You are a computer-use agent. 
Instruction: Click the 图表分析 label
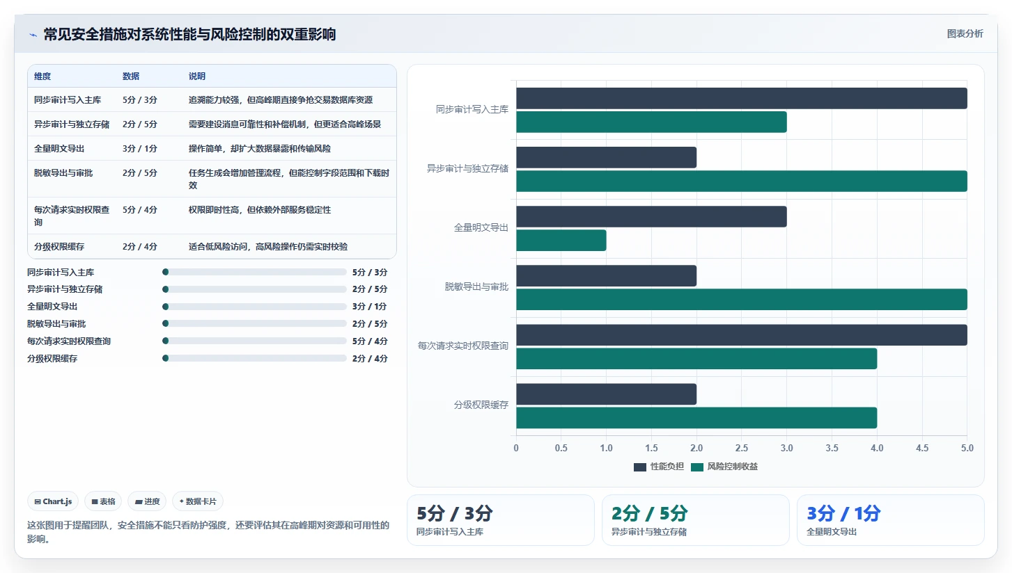[965, 33]
